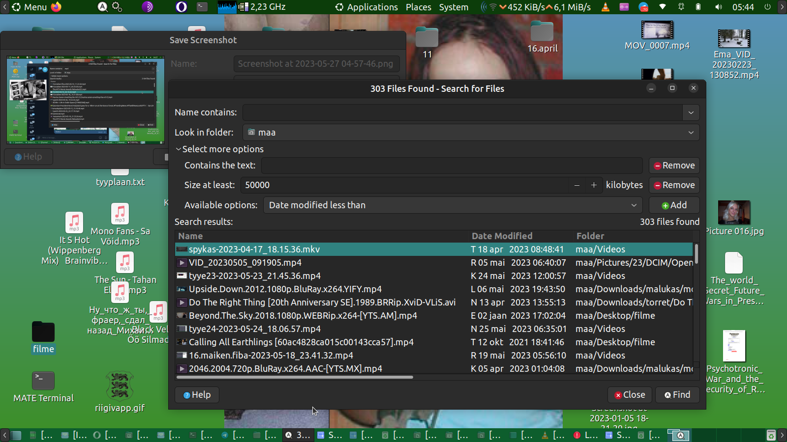This screenshot has height=442, width=787.
Task: Open Firefox from the top panel
Action: pos(57,7)
